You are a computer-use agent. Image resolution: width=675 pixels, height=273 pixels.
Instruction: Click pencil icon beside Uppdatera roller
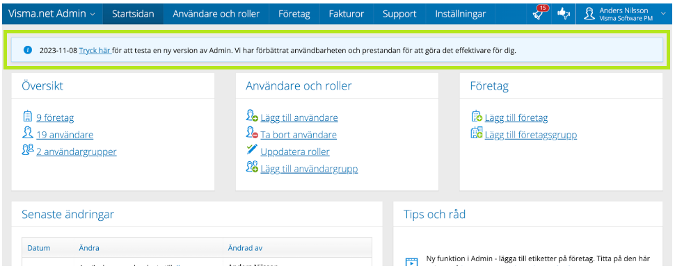[x=252, y=149]
